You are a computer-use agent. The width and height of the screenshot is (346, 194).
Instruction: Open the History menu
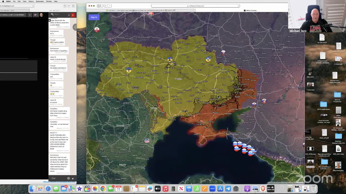click(x=31, y=1)
